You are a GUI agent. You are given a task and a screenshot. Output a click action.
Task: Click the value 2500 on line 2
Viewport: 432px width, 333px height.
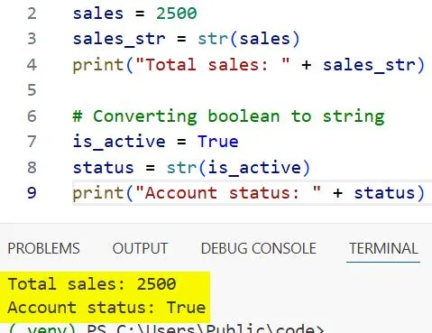(177, 14)
